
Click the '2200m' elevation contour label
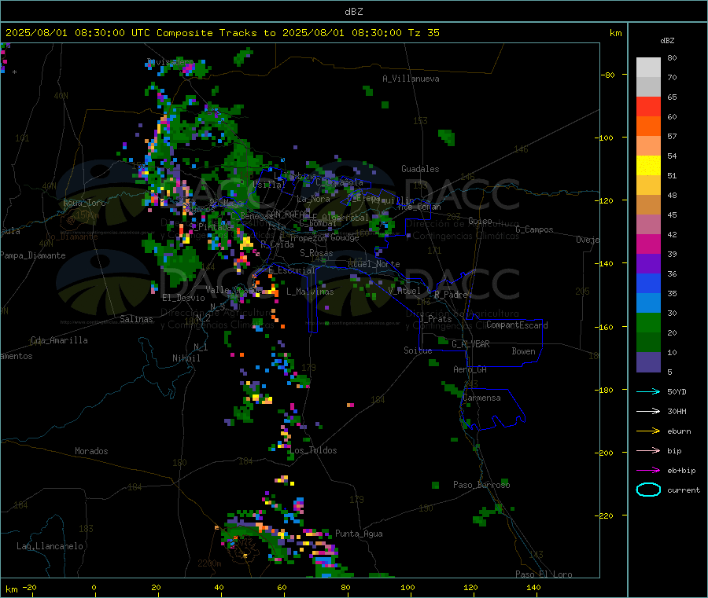[x=209, y=563]
